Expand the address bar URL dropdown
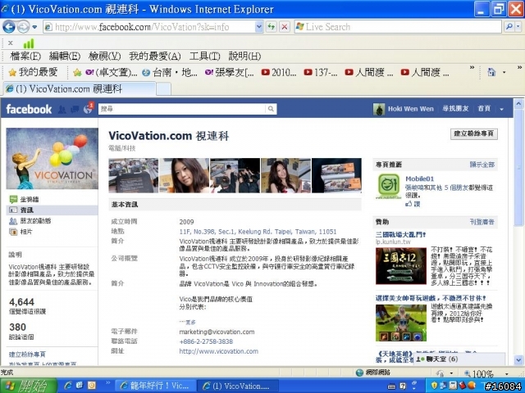 (x=259, y=27)
